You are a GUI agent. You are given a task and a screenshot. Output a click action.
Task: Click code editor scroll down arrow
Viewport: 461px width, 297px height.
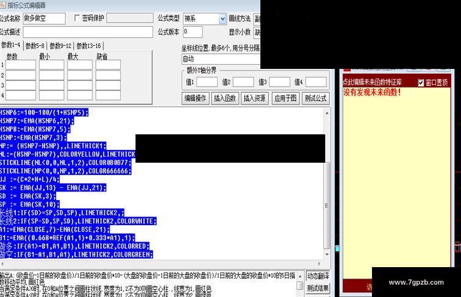point(327,254)
